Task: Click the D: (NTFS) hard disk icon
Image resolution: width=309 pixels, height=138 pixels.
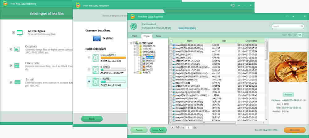Action: (x=95, y=70)
